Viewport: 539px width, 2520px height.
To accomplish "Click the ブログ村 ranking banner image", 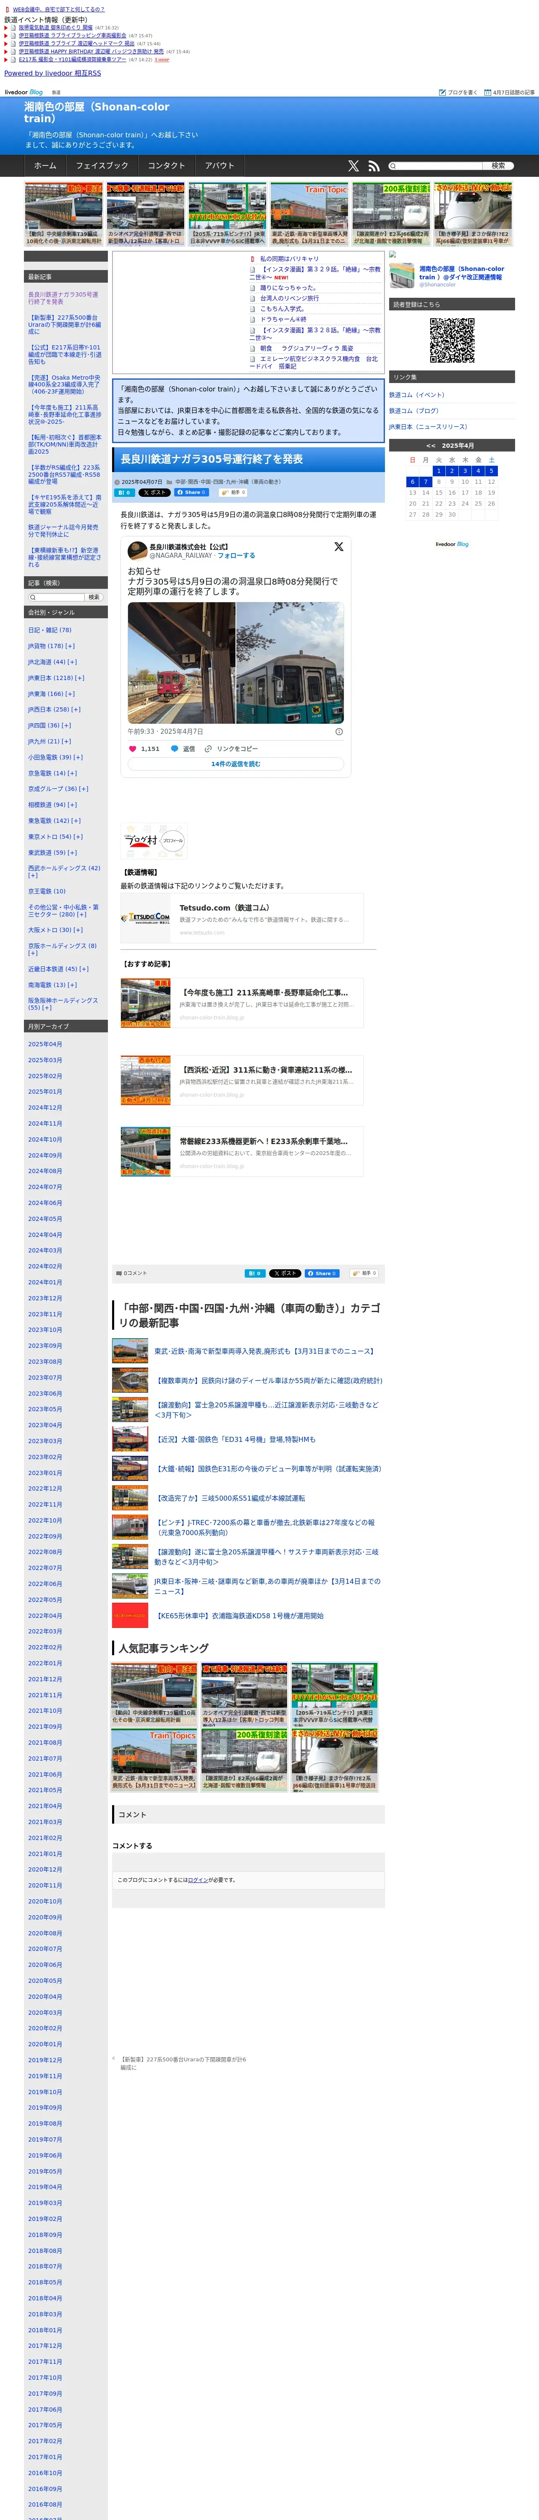I will (x=154, y=840).
